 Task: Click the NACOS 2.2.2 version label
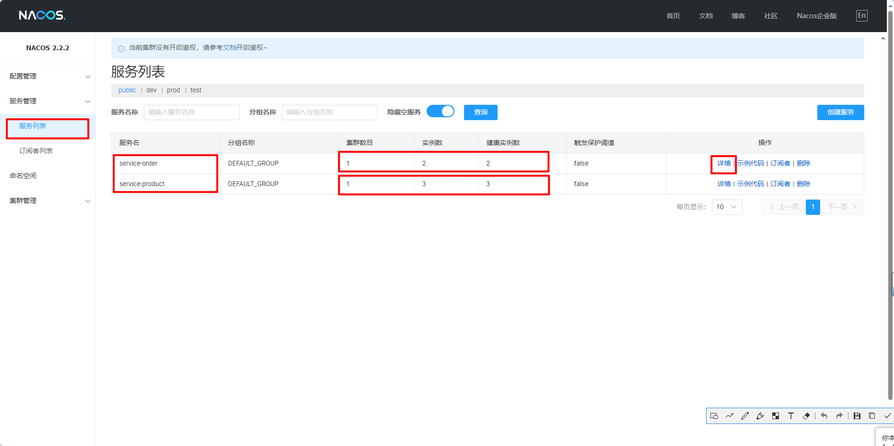click(47, 48)
